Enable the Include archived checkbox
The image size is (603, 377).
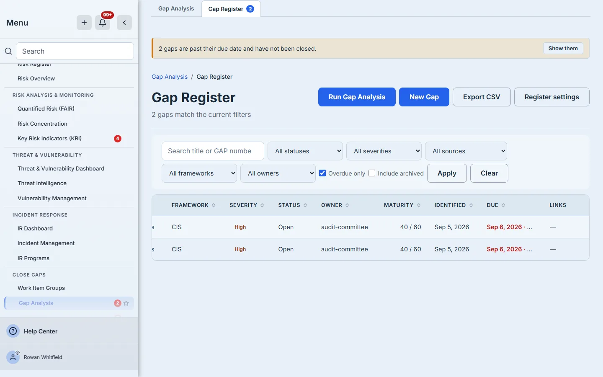pyautogui.click(x=372, y=173)
